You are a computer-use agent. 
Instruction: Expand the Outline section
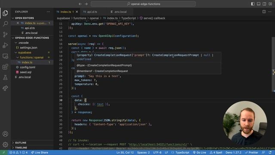(x=21, y=143)
